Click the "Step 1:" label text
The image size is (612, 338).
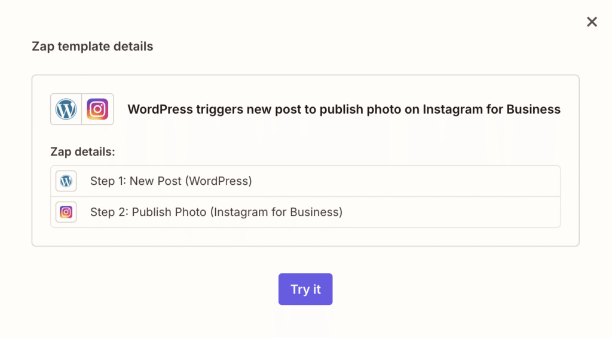tap(108, 181)
